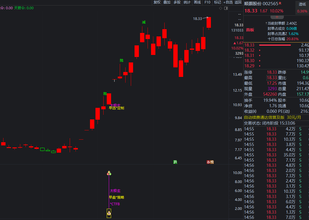This screenshot has width=309, height=220.
Task: Select the 画线 drawing tool
Action: [197, 2]
